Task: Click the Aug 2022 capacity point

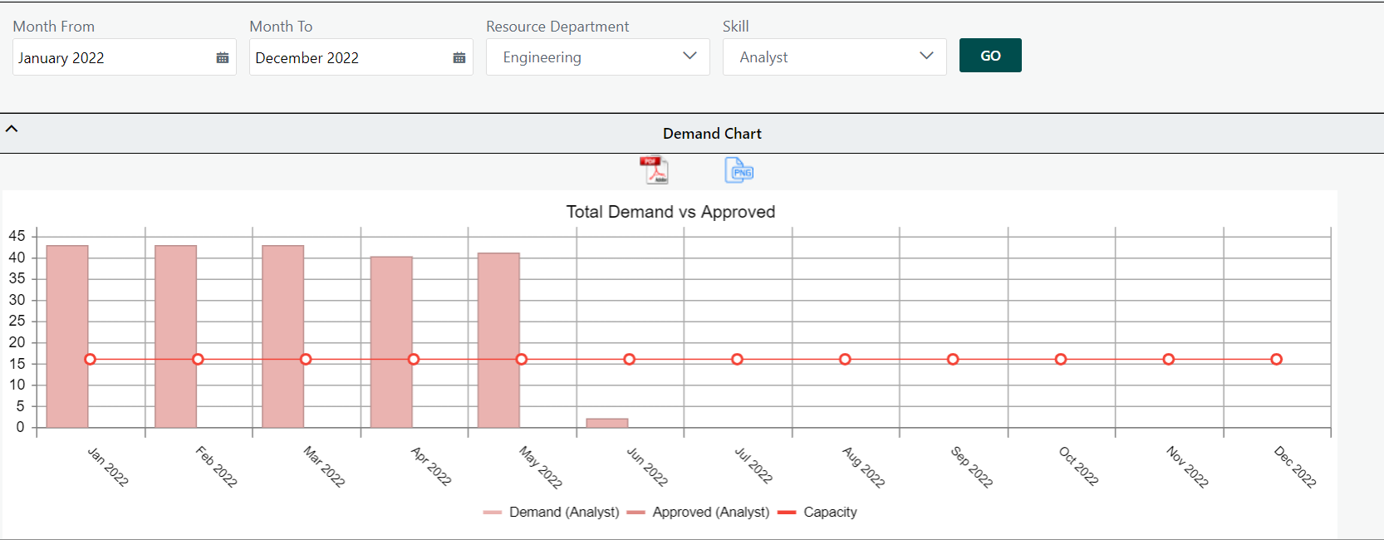Action: pos(845,360)
